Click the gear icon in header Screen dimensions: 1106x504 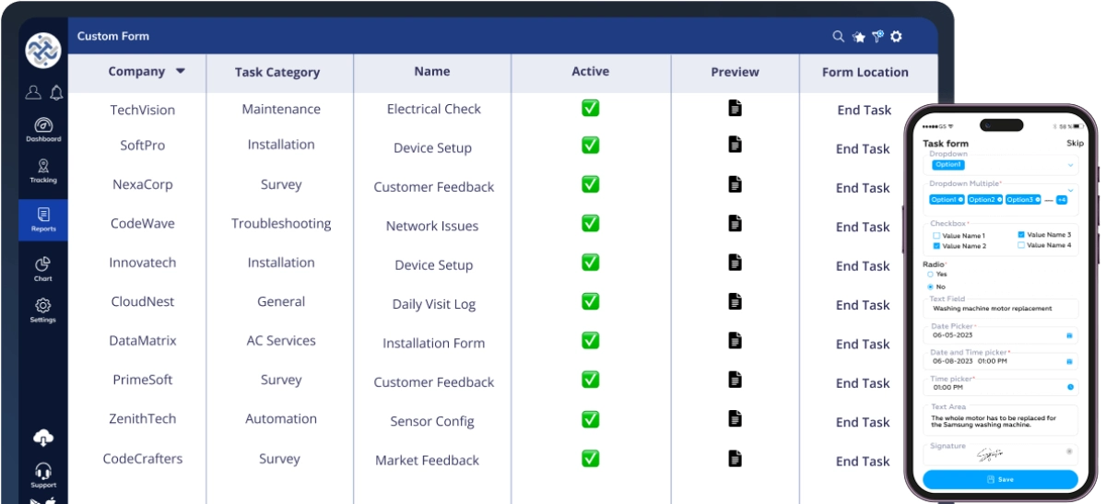[x=896, y=37]
